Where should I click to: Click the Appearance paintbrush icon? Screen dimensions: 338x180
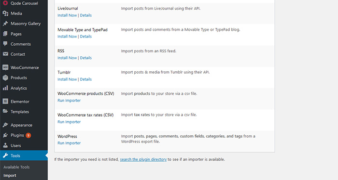(x=5, y=125)
